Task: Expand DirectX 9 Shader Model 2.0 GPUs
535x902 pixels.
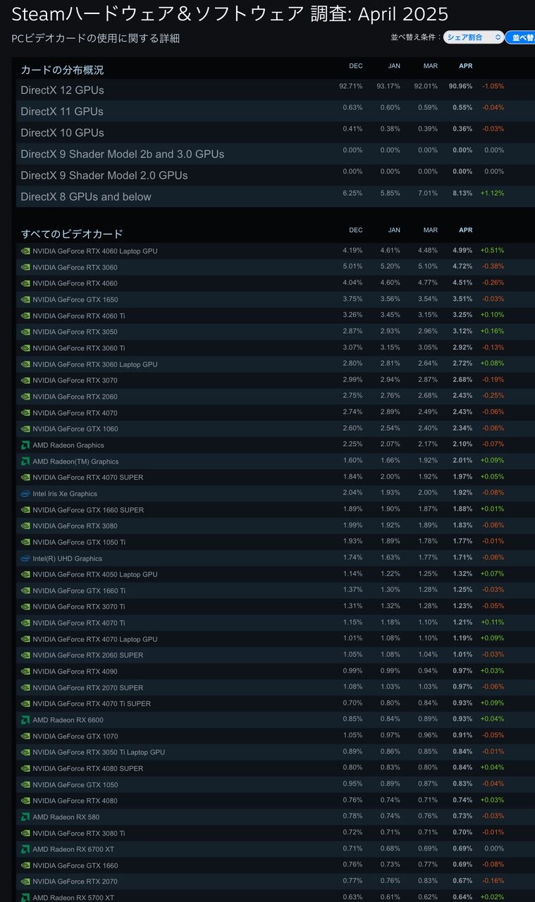Action: 275,175
